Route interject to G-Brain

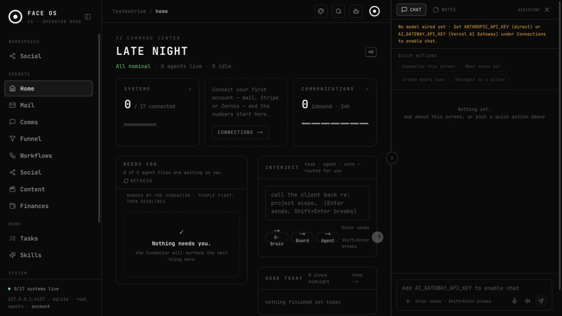(277, 238)
